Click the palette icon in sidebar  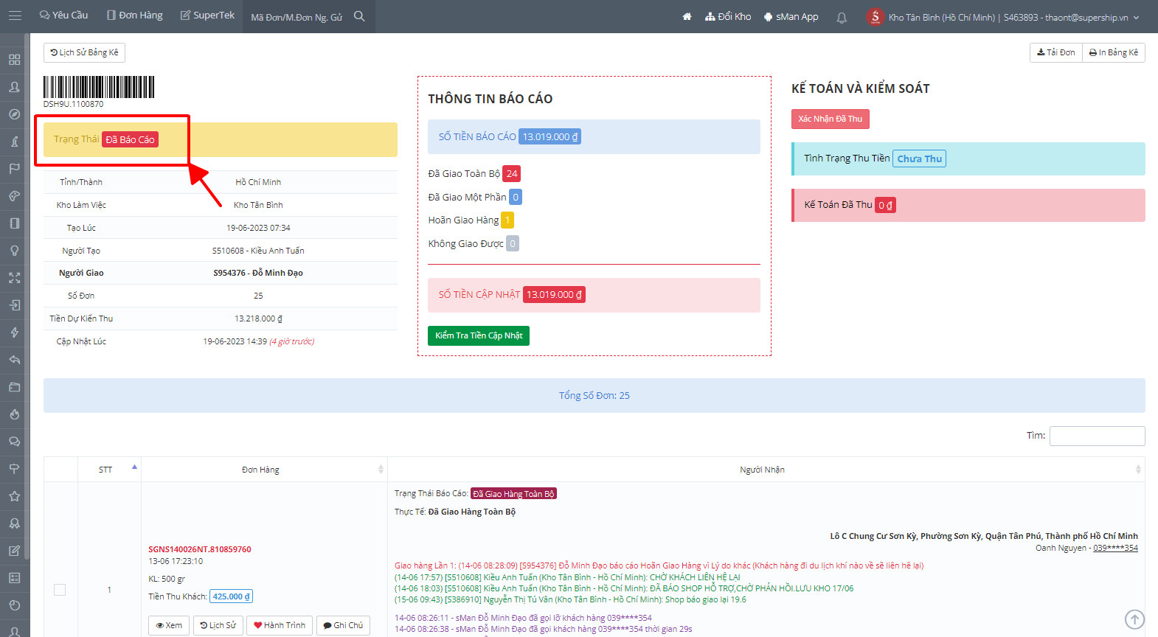tap(14, 196)
